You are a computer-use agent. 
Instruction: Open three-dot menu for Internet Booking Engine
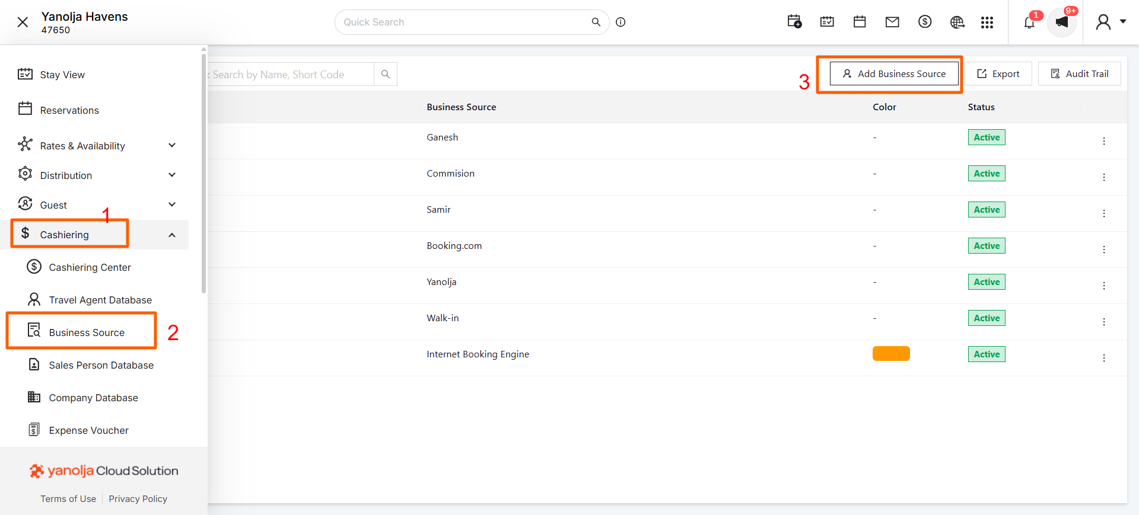pos(1104,358)
